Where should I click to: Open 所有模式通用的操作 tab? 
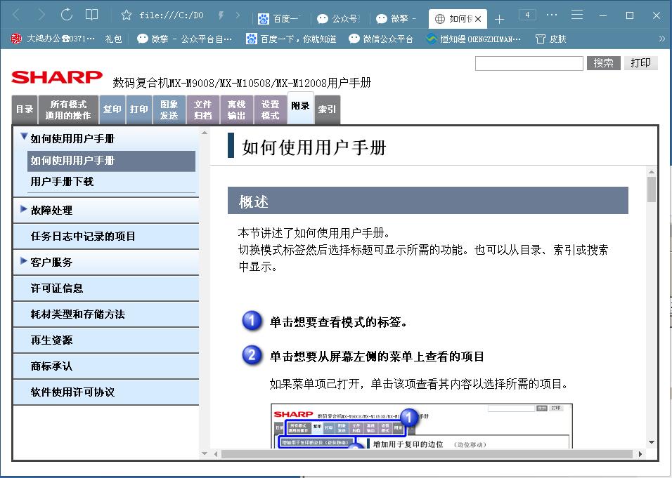pyautogui.click(x=68, y=109)
